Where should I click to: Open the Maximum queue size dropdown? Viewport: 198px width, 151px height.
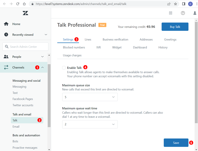[x=90, y=97]
